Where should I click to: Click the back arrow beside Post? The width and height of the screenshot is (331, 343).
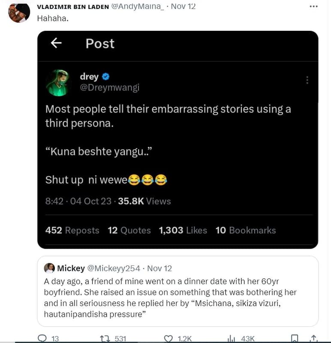[56, 43]
